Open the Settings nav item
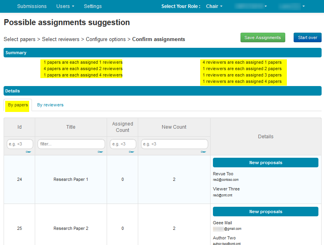 coord(93,6)
